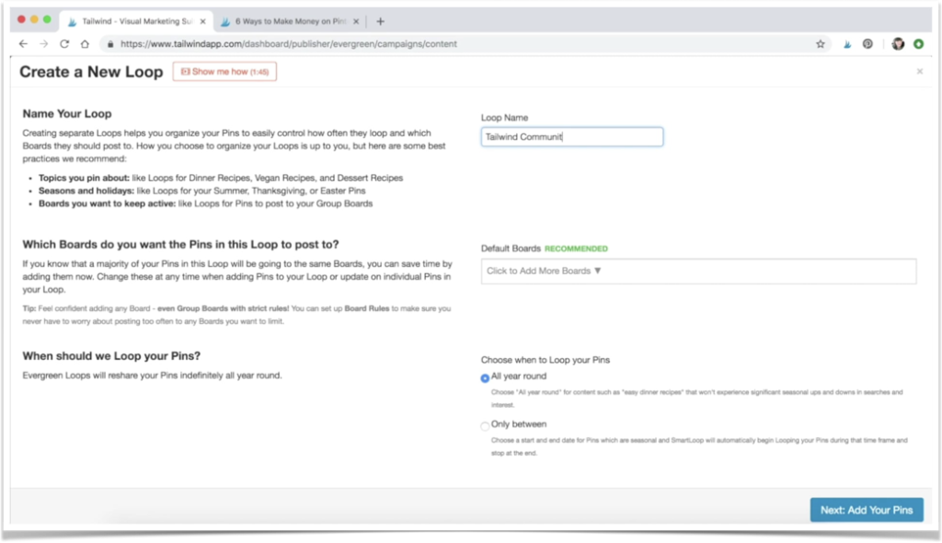Image resolution: width=942 pixels, height=543 pixels.
Task: Click the Name Your Loop heading
Action: pyautogui.click(x=67, y=113)
